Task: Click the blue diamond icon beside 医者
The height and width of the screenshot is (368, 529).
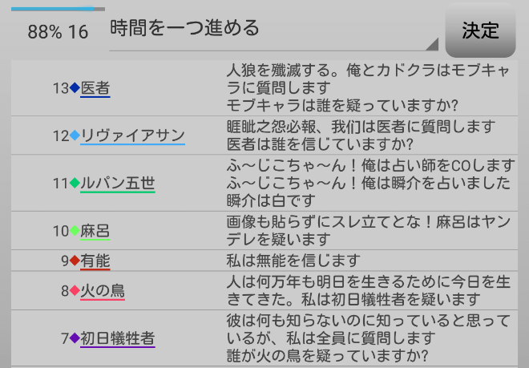Action: (75, 88)
